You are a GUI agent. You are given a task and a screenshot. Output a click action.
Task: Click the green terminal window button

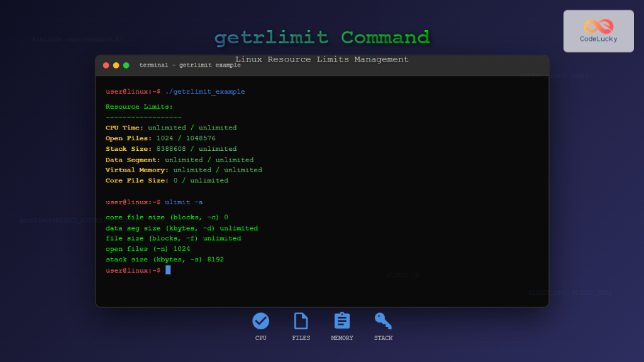(126, 65)
